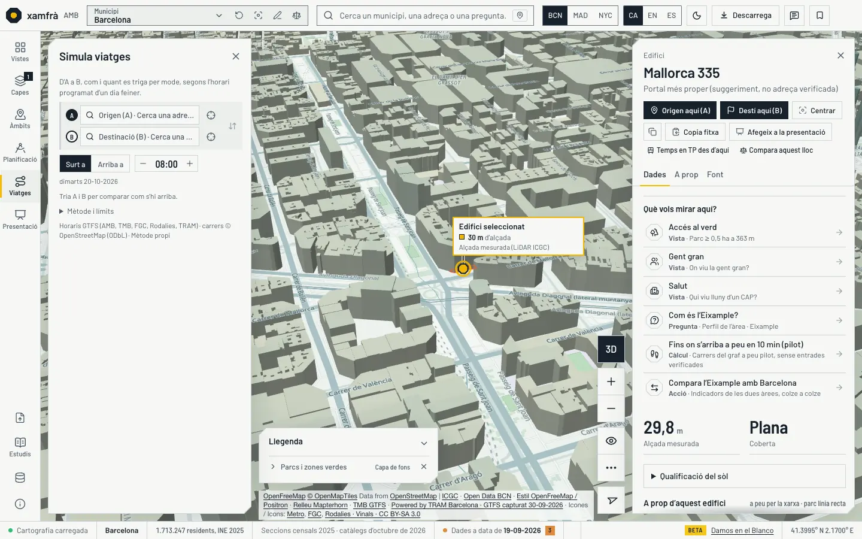
Task: Switch to the A prop tab
Action: tap(686, 175)
